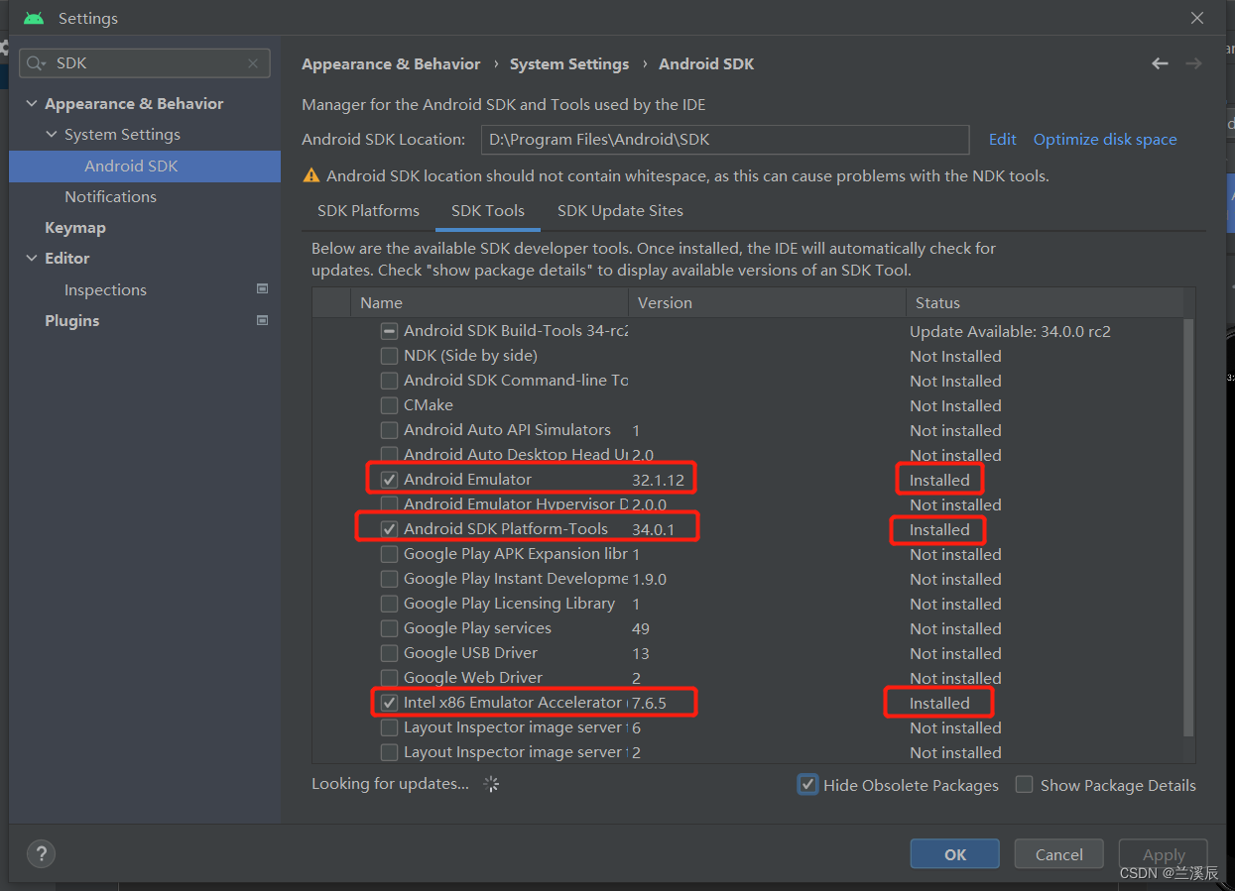Go forward using the right arrow icon

coord(1193,63)
